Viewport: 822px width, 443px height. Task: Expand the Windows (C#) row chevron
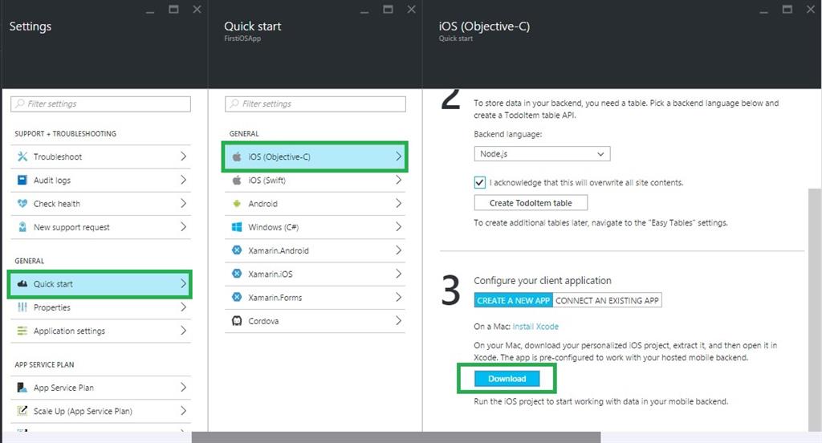(398, 227)
